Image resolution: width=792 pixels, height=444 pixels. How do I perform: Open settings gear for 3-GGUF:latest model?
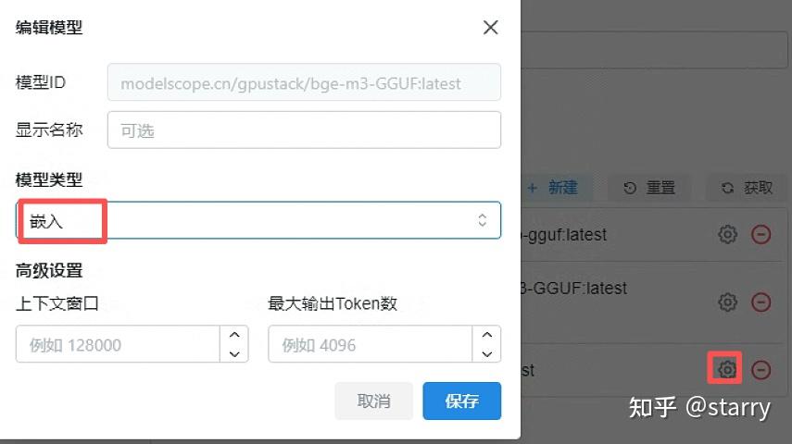(x=727, y=302)
